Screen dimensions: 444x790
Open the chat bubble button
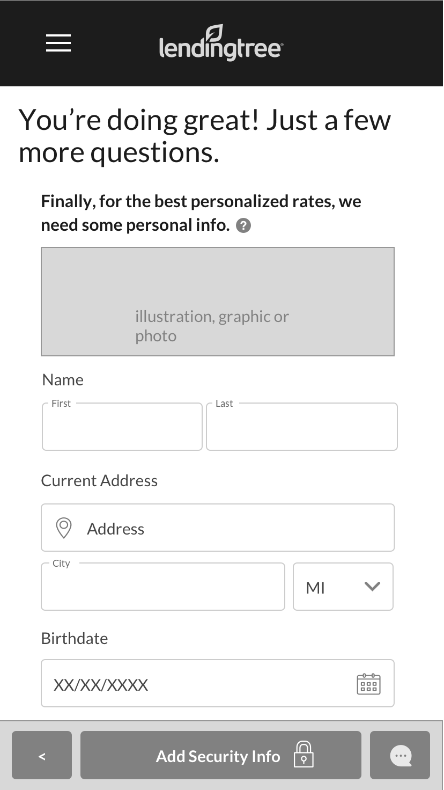pyautogui.click(x=400, y=755)
